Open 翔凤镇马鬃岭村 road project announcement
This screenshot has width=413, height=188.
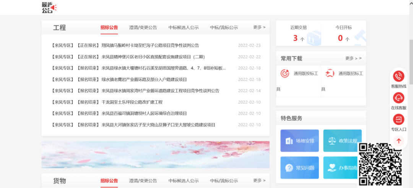click(x=150, y=45)
